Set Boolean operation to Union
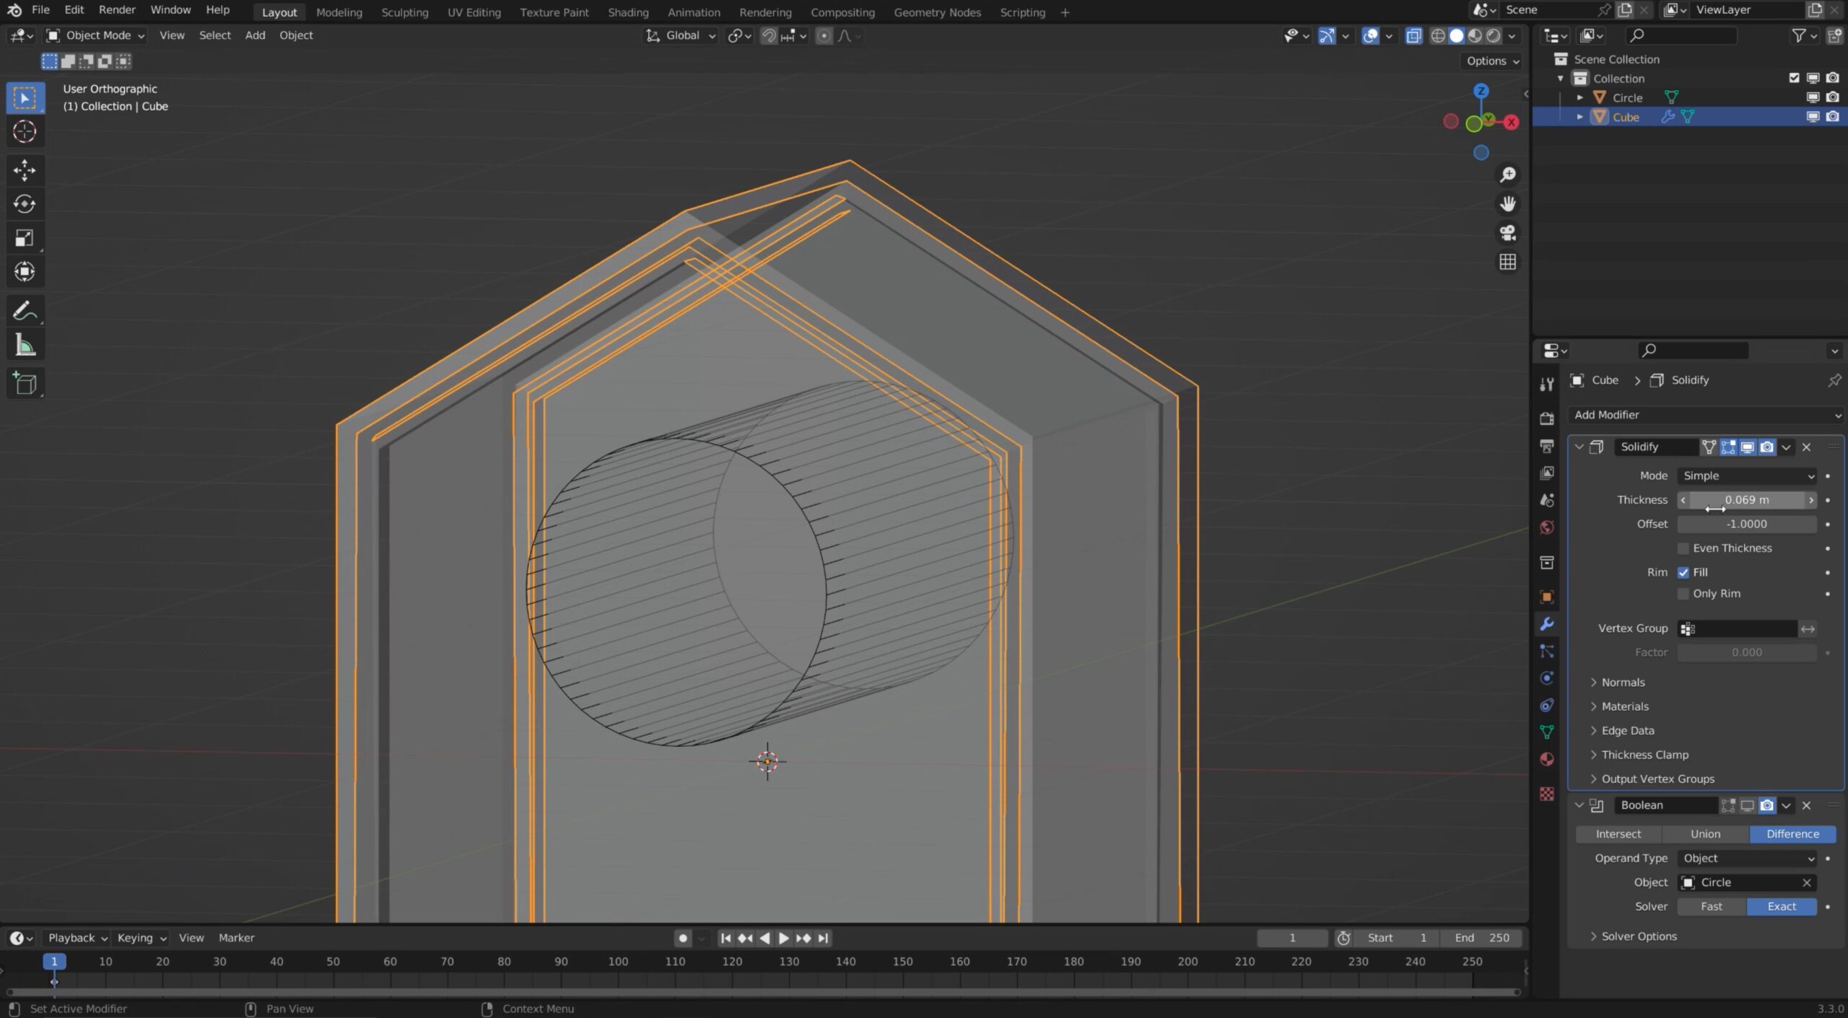This screenshot has width=1848, height=1018. [x=1705, y=834]
